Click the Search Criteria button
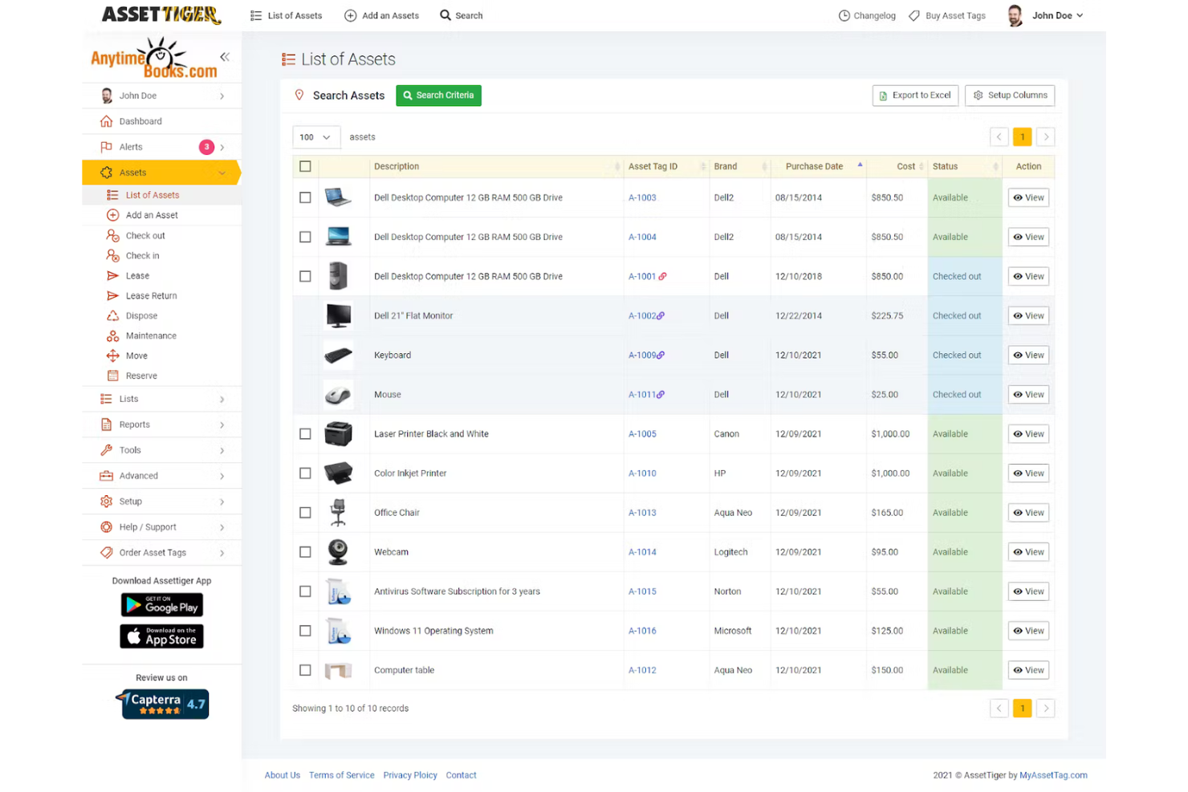The height and width of the screenshot is (792, 1188). click(x=438, y=95)
